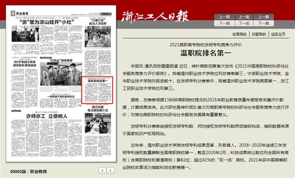295x178 pixels.
Task: Open article 接力光盘 抢占朋友圈C位
Action: click(98, 108)
